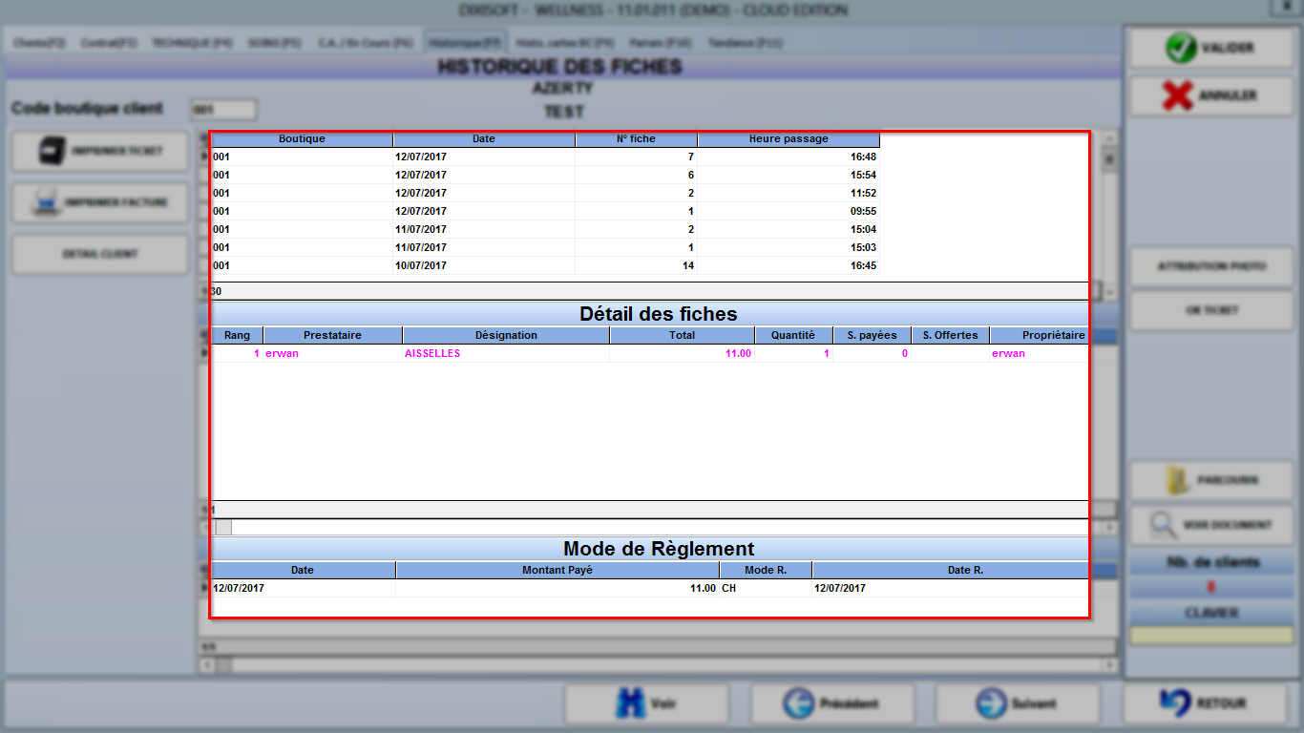Click the Voir binoculars button
Screen dimensions: 1304x733
click(x=646, y=703)
